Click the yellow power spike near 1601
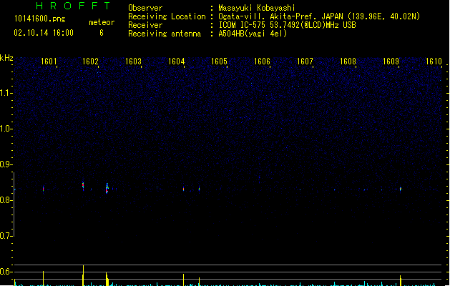450x286 pixels. pos(44,278)
